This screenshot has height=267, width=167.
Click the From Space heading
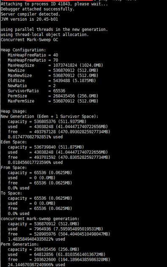pos(14,168)
